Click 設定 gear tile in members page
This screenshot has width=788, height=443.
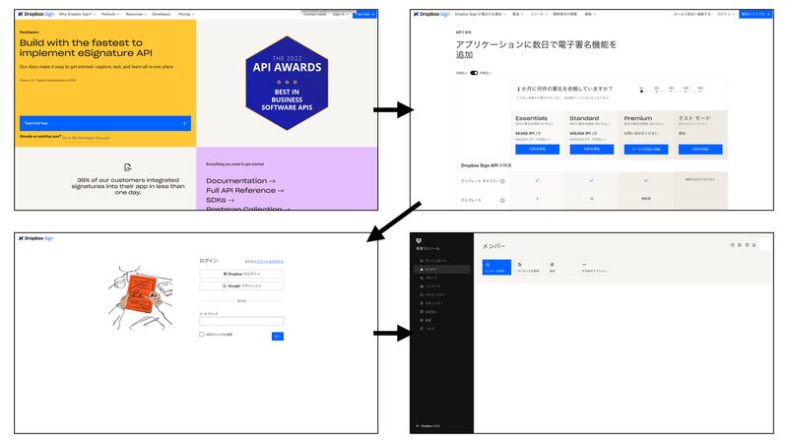click(560, 267)
